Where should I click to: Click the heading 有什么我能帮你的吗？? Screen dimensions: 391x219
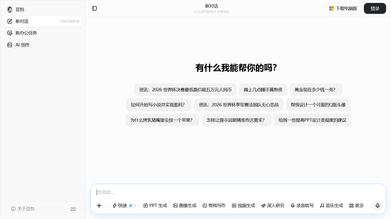tap(236, 68)
